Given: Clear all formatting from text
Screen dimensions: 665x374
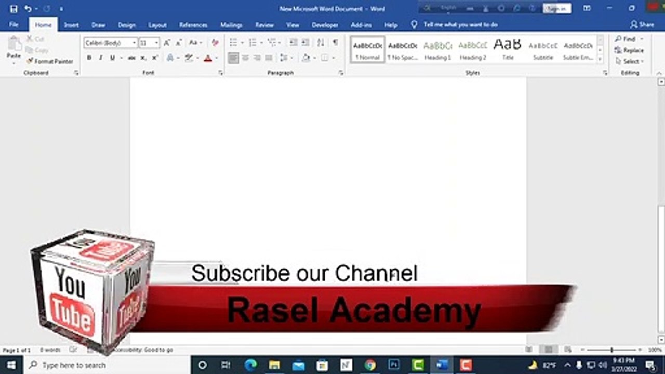Looking at the screenshot, I should tap(215, 43).
